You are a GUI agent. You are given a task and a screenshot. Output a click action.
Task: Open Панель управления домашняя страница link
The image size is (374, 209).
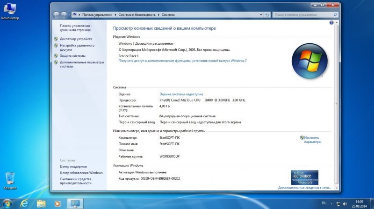[76, 28]
